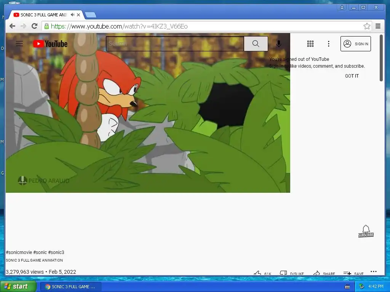Click the browser forward arrow
390x292 pixels.
point(23,26)
